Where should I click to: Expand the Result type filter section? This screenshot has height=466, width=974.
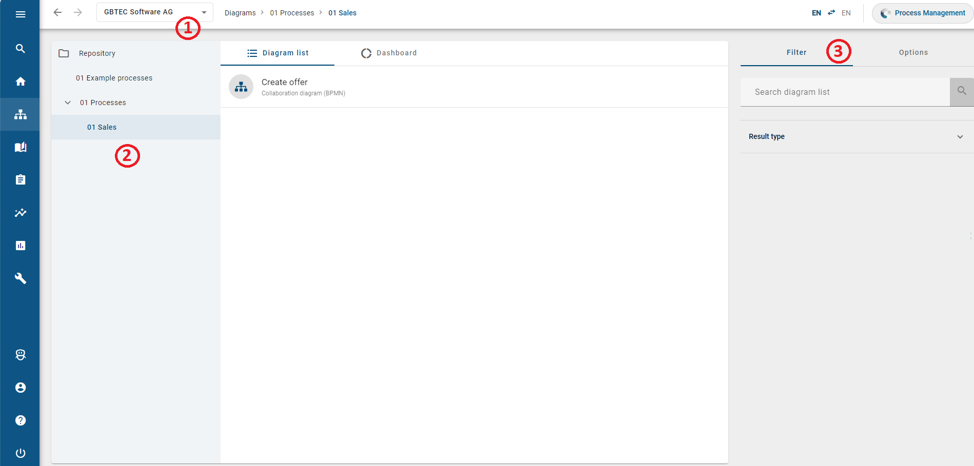click(x=857, y=136)
